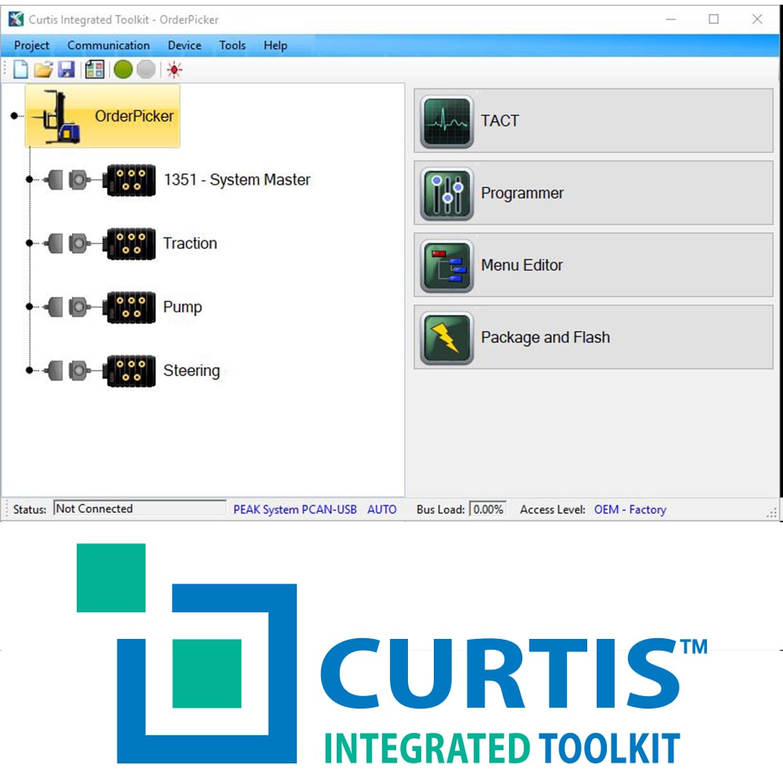
Task: Click the gray disconnect circle icon
Action: coord(146,70)
